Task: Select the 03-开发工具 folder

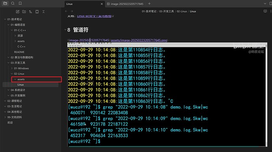Action: [x=18, y=63]
